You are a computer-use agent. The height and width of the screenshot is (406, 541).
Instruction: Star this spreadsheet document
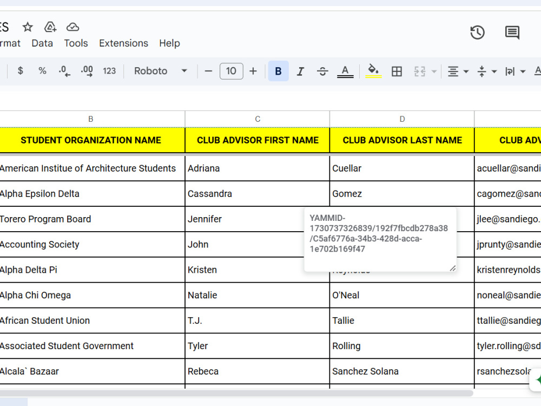tap(28, 27)
